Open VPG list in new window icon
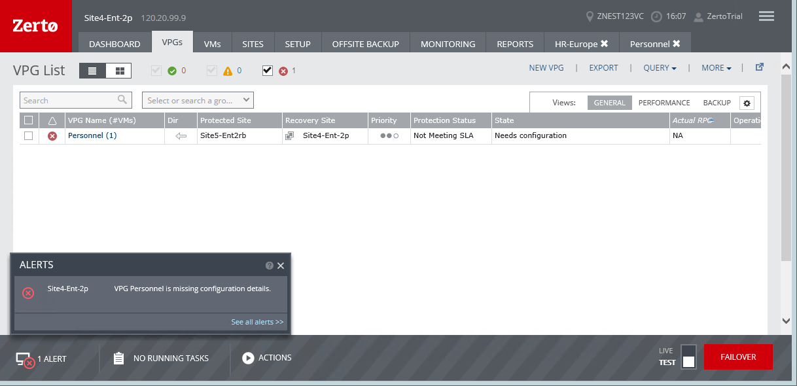This screenshot has height=386, width=797. (760, 67)
